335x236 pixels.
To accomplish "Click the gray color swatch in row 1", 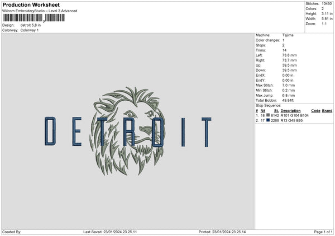I will pyautogui.click(x=268, y=115).
